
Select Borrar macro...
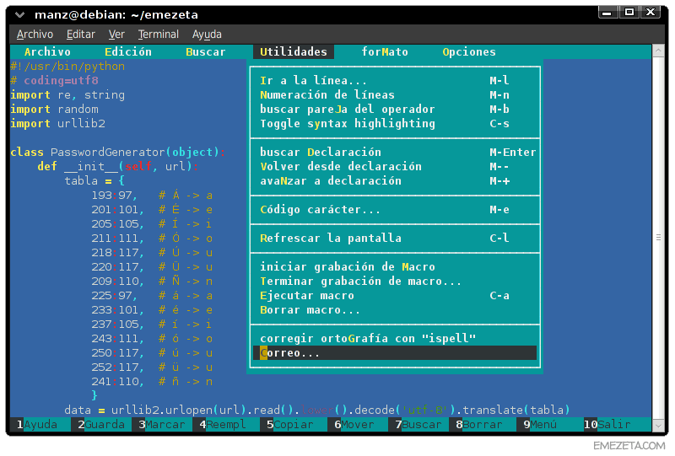(x=395, y=309)
